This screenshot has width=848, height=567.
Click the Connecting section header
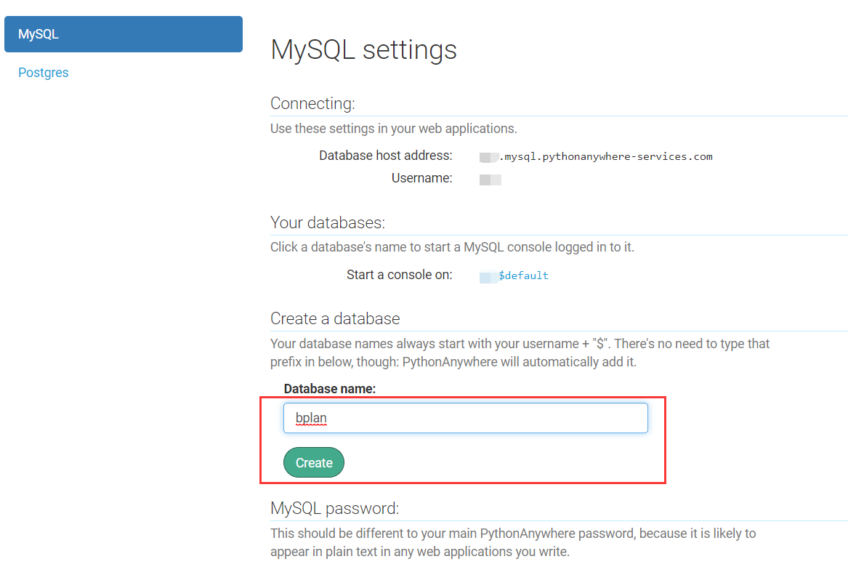tap(312, 103)
